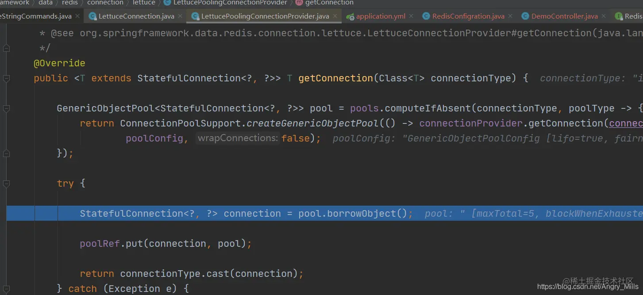Screen dimensions: 643x295
Task: Click the 'false' argument literal
Action: coord(296,138)
